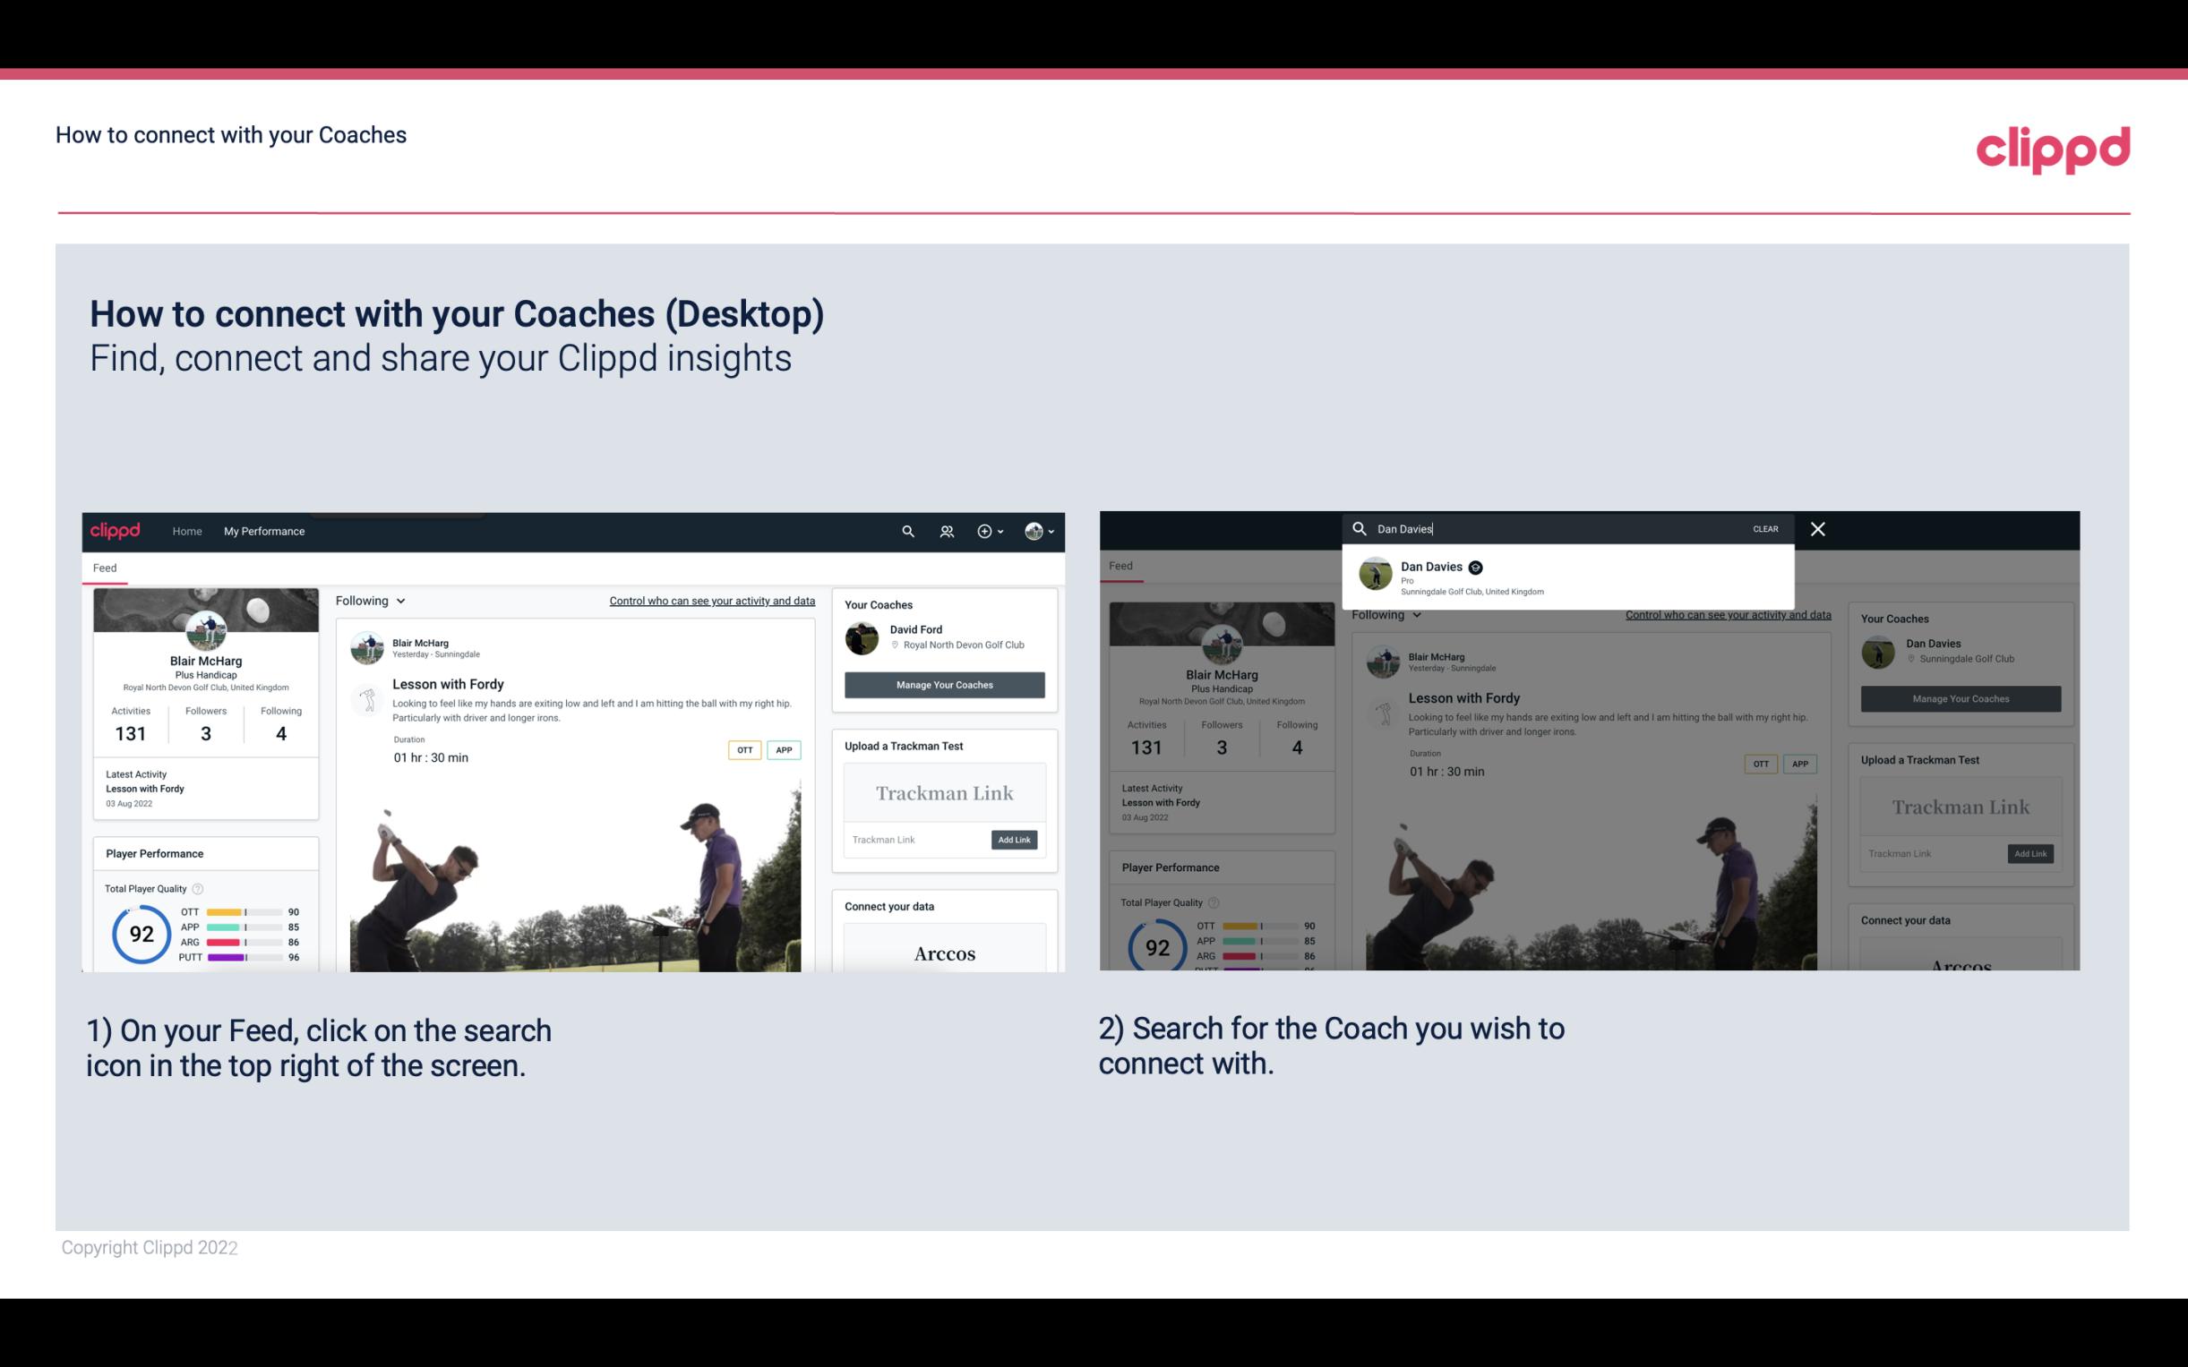
Task: Expand My Performance navigation dropdown
Action: [x=264, y=529]
